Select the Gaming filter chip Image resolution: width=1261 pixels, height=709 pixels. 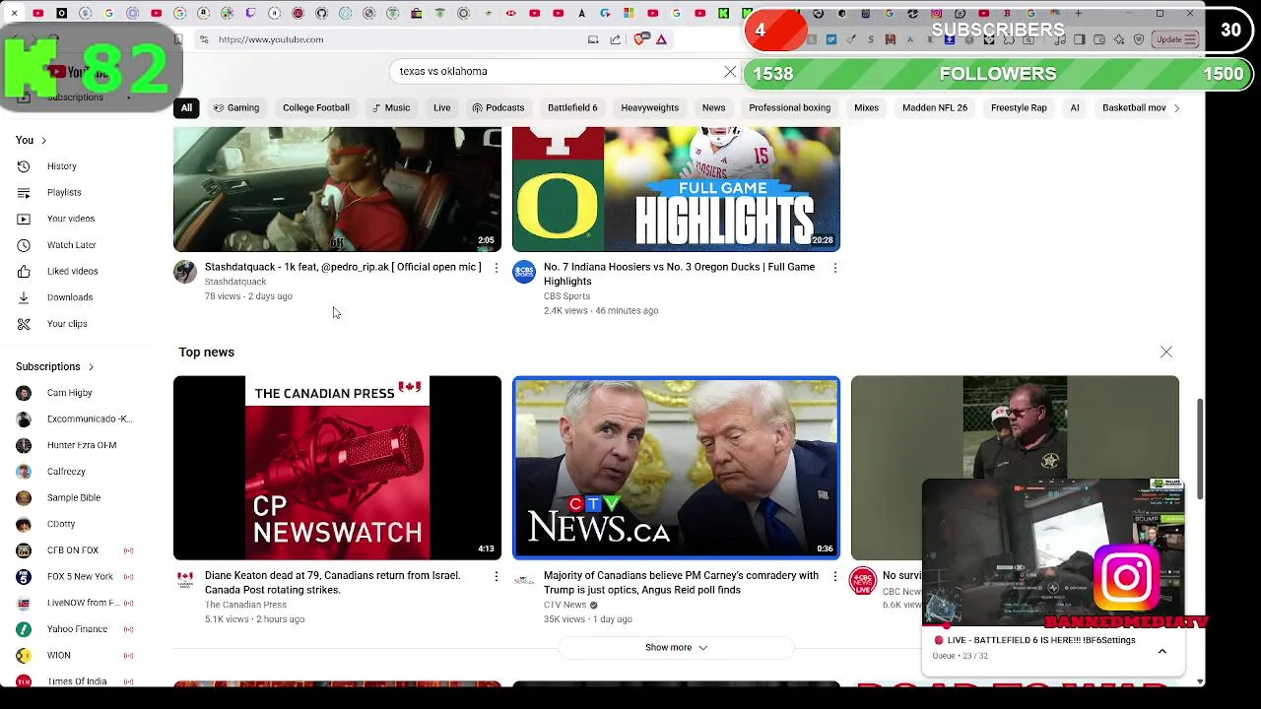(236, 107)
